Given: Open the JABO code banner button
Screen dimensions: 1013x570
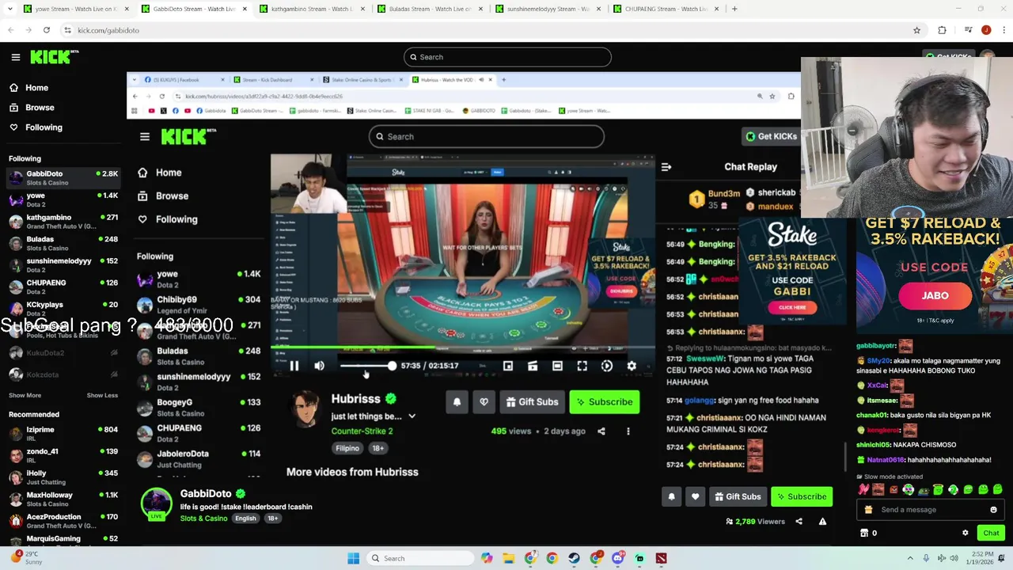Looking at the screenshot, I should pyautogui.click(x=935, y=295).
